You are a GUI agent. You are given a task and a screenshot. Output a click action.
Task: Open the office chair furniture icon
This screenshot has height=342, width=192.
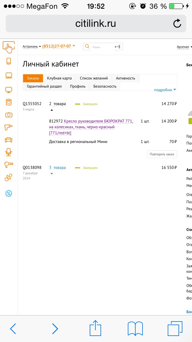(9, 152)
